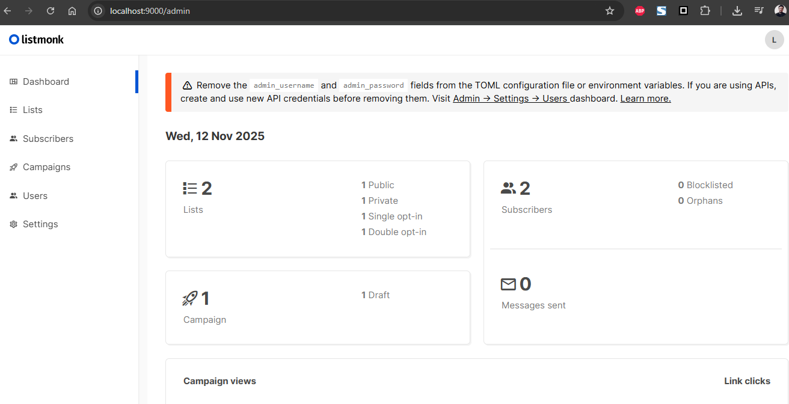The image size is (789, 404).
Task: Open the browser Extensions puzzle icon
Action: (705, 11)
